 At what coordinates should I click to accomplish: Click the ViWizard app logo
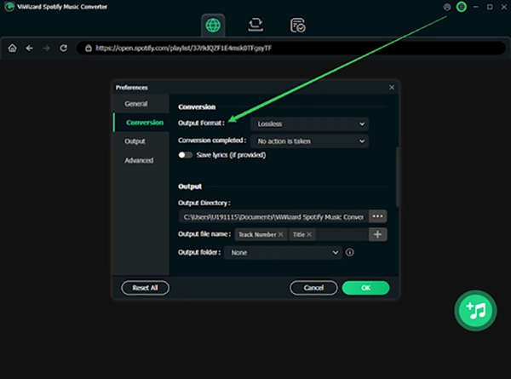click(x=9, y=7)
